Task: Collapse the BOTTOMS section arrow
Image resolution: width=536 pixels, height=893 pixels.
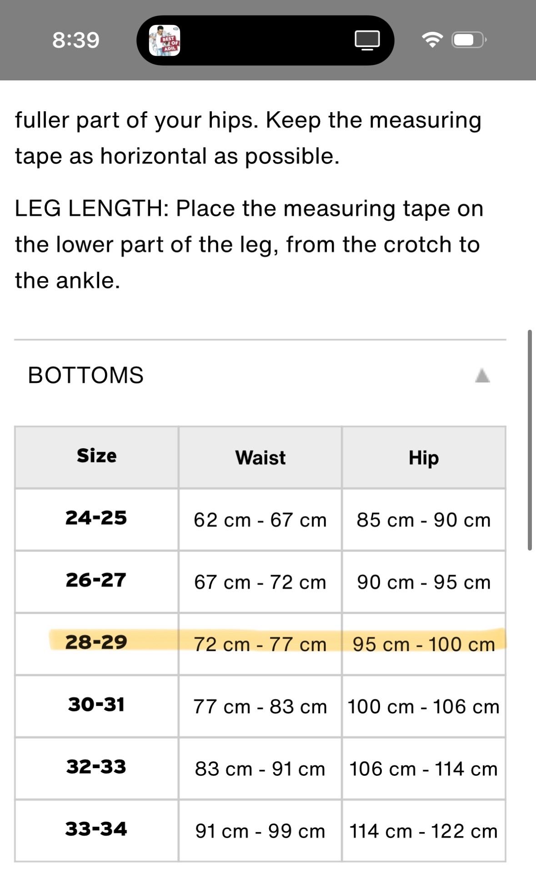Action: [482, 376]
